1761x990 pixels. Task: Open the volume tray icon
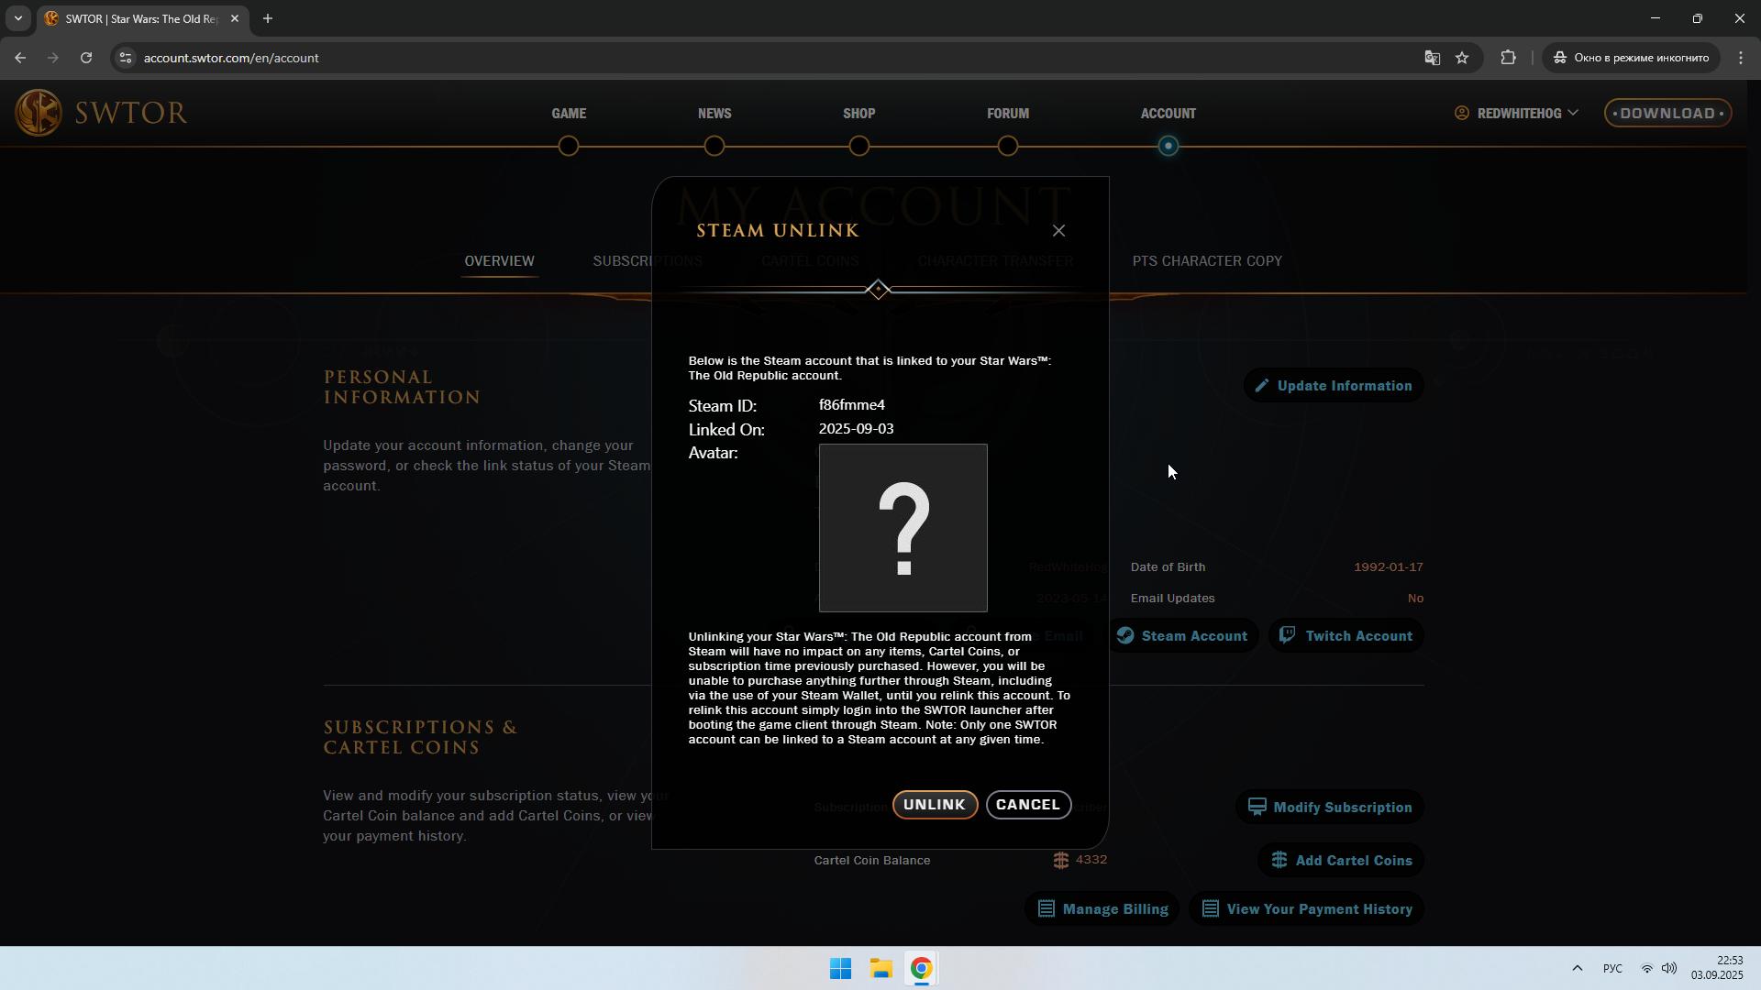[x=1669, y=969]
